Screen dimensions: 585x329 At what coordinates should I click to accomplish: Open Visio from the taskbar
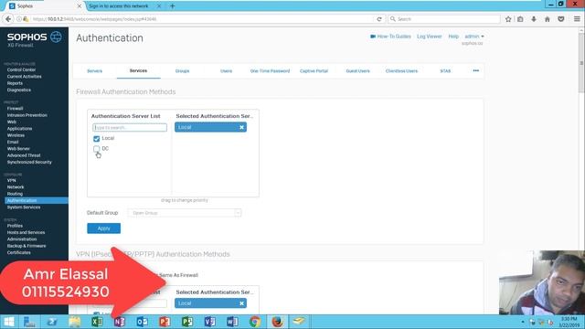click(x=209, y=322)
